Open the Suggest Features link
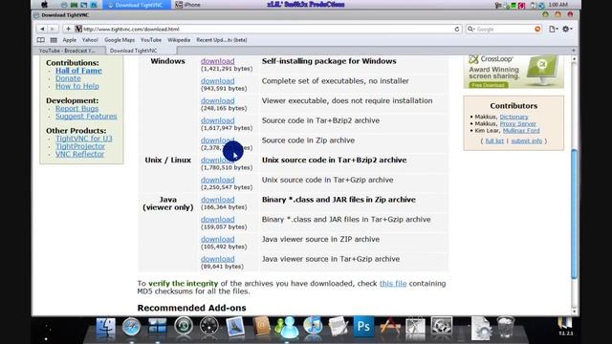 click(x=86, y=117)
